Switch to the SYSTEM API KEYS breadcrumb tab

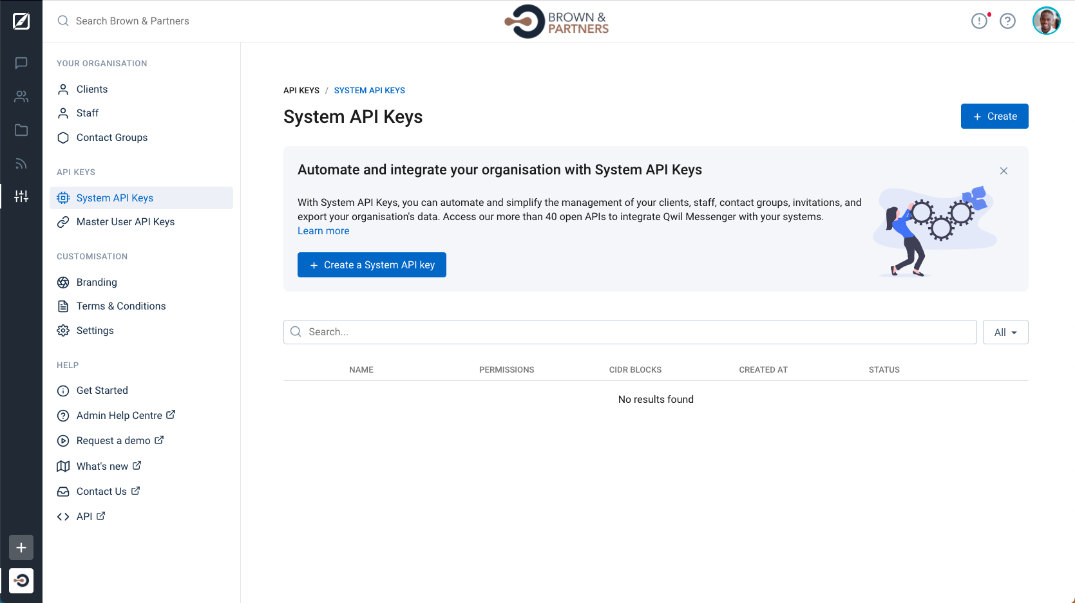(369, 90)
